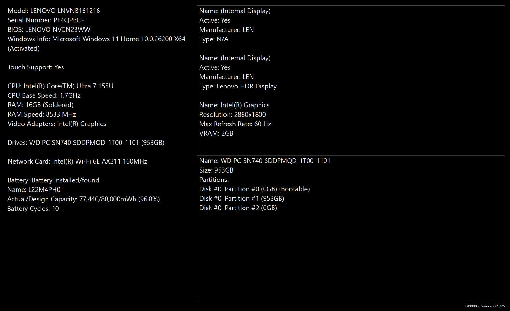Click the BIOS LENOVO NVCN23WW line
The image size is (510, 311).
[49, 30]
